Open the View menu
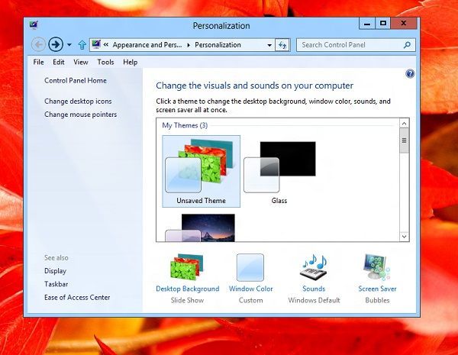458x355 pixels. tap(81, 62)
